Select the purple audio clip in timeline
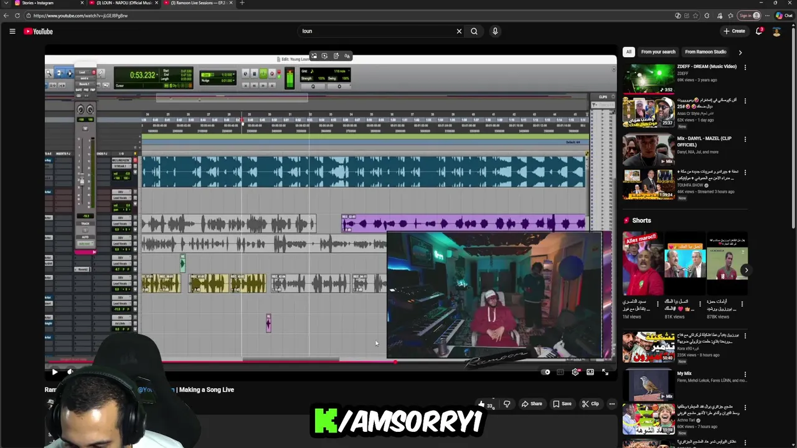Screen dimensions: 797x448 click(x=464, y=223)
